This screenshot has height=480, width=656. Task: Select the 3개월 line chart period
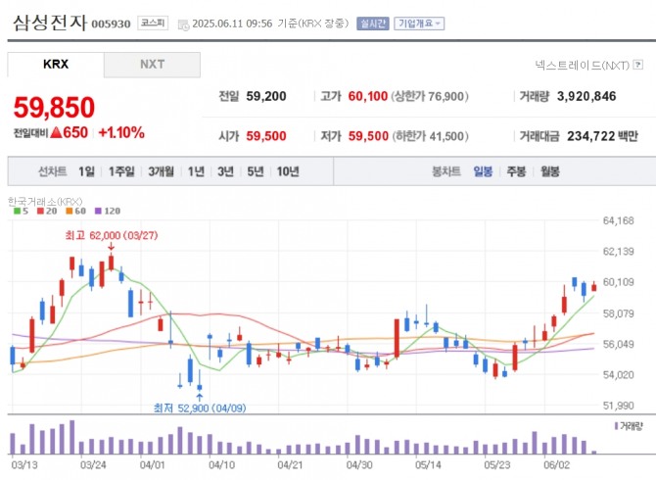162,171
